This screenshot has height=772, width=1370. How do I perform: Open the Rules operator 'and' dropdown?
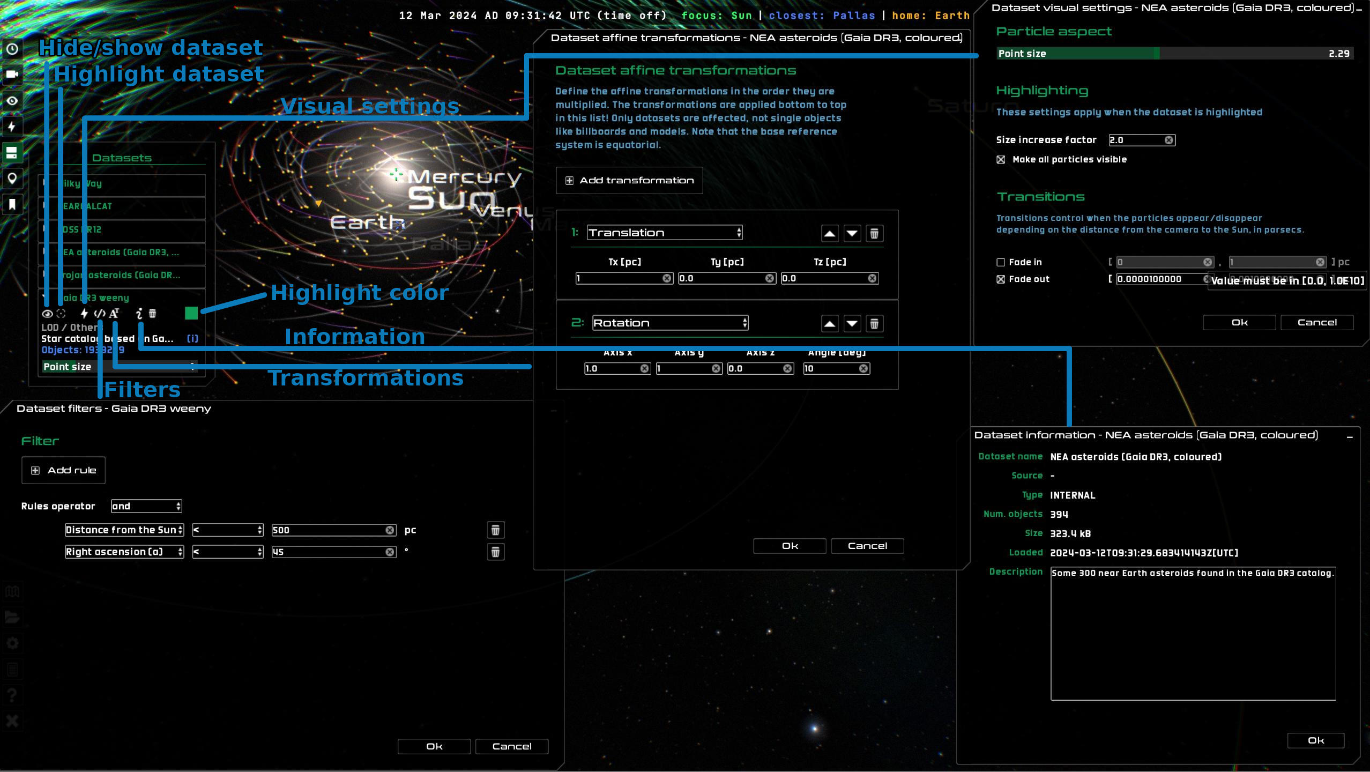click(x=146, y=506)
